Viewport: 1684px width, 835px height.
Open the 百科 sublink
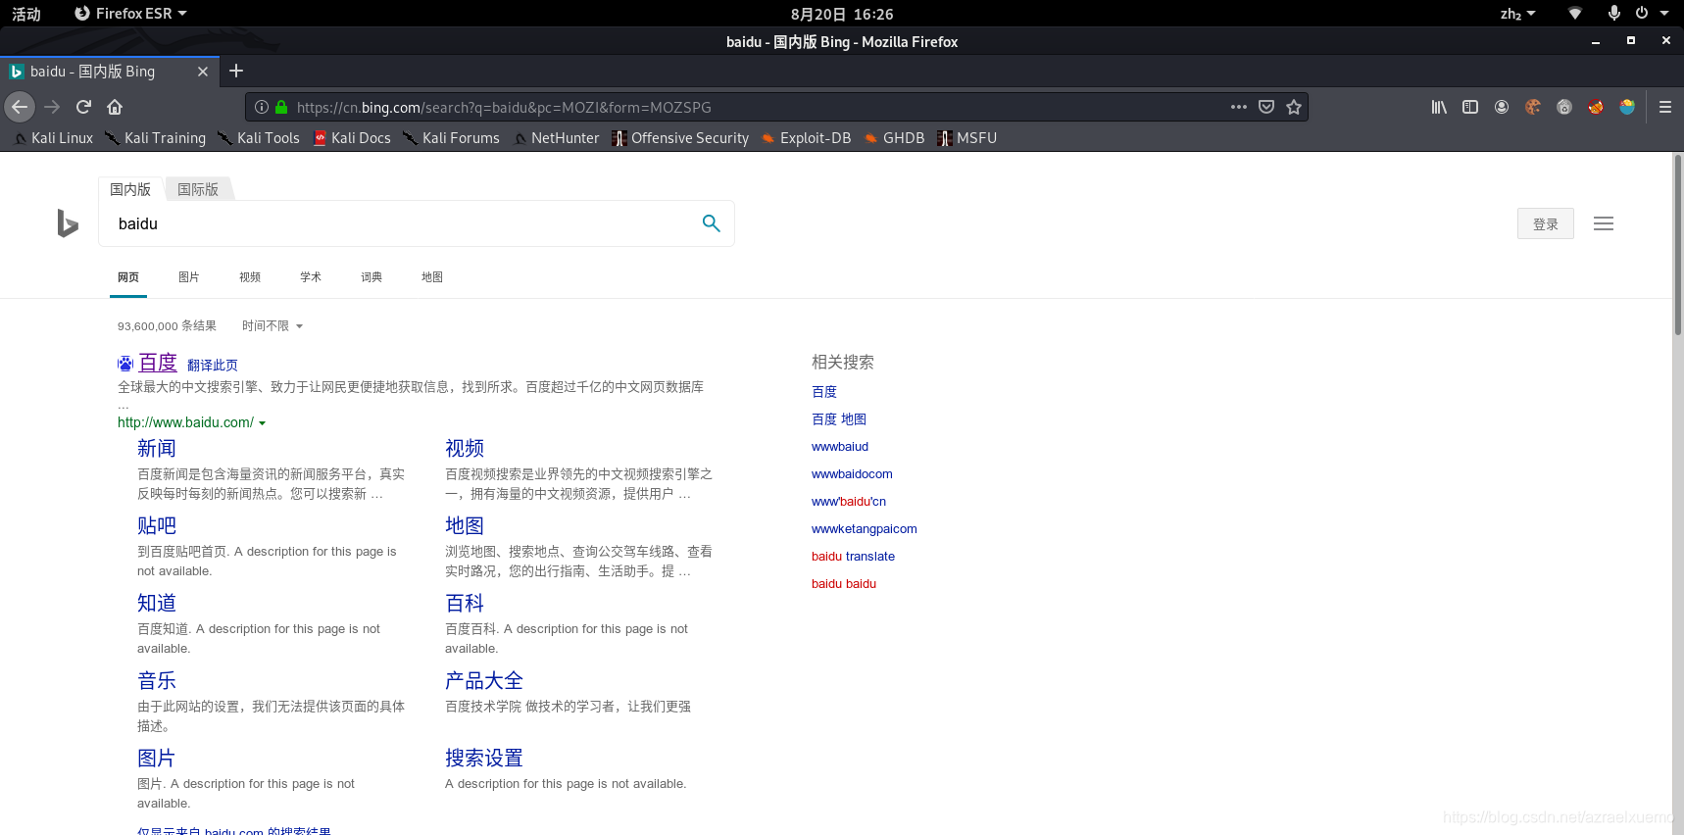click(465, 603)
